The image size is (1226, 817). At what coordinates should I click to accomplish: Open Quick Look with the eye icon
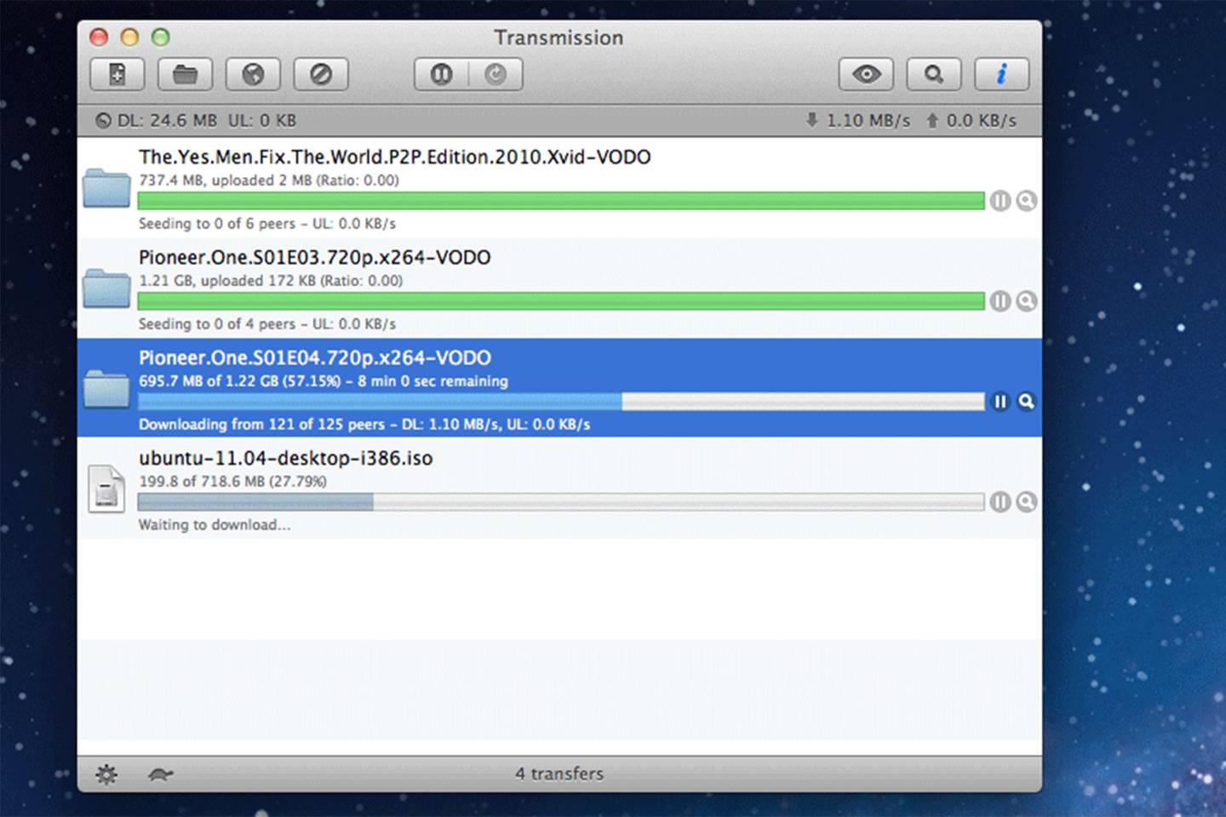coord(866,75)
